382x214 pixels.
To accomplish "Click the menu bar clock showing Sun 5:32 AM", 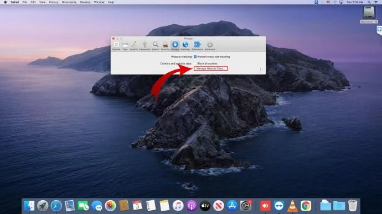I will 355,2.
